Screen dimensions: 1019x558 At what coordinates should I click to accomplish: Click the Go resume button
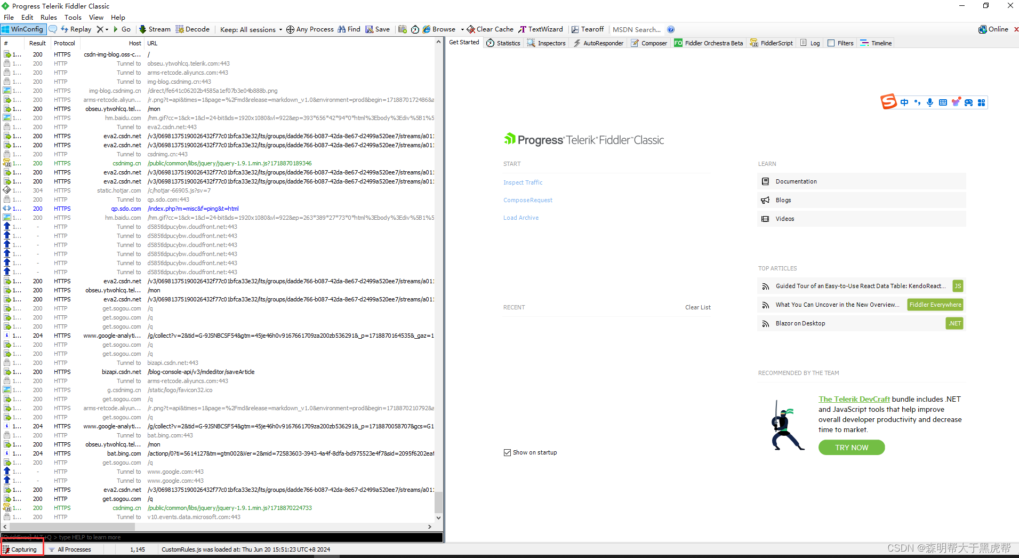(x=122, y=29)
